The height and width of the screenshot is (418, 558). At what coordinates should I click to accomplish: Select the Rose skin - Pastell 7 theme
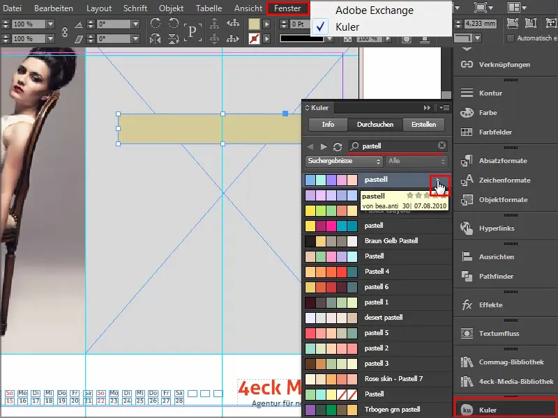tap(377, 379)
